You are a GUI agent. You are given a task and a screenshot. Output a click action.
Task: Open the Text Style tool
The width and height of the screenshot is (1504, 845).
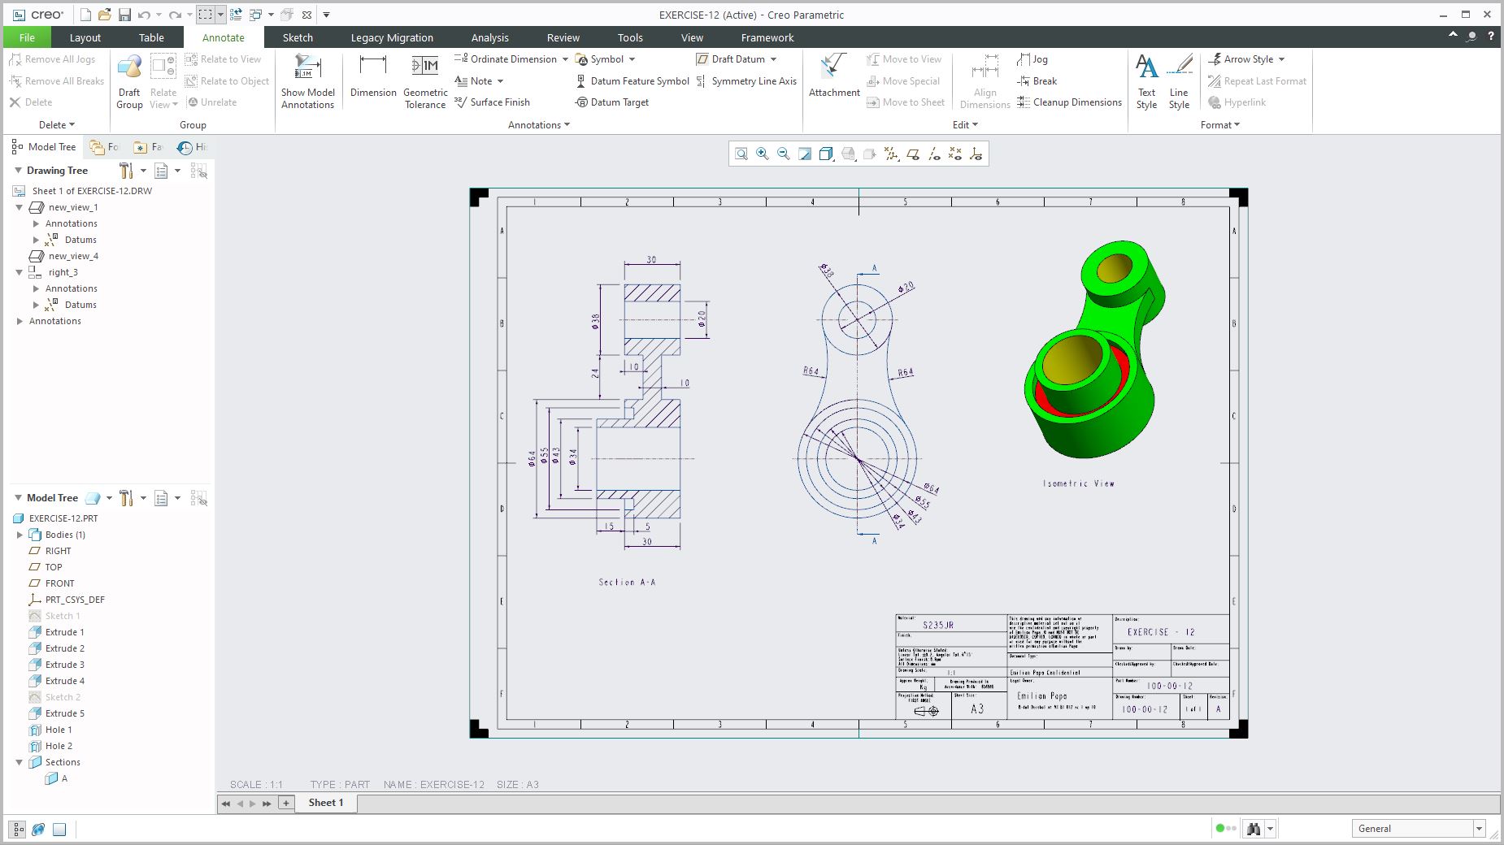coord(1146,81)
